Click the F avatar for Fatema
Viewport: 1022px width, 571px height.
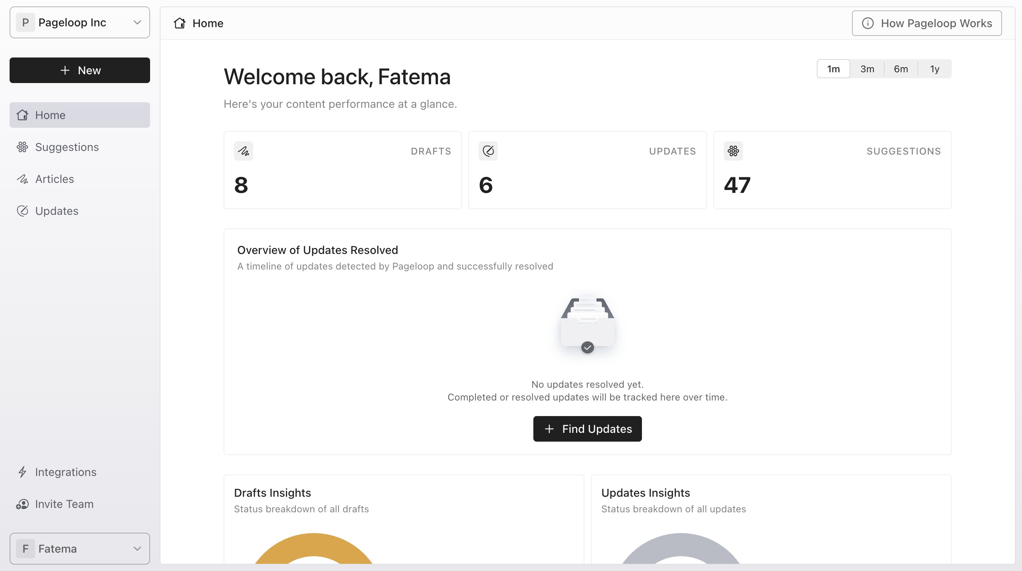tap(26, 549)
